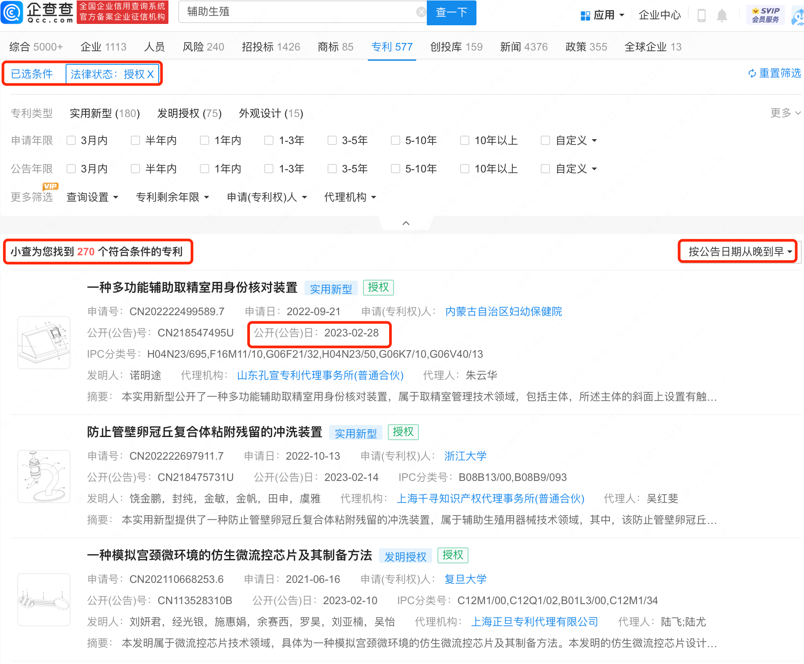Screen dimensions: 804x664
Task: Filter by 发明授权 (75) patent type
Action: (189, 113)
